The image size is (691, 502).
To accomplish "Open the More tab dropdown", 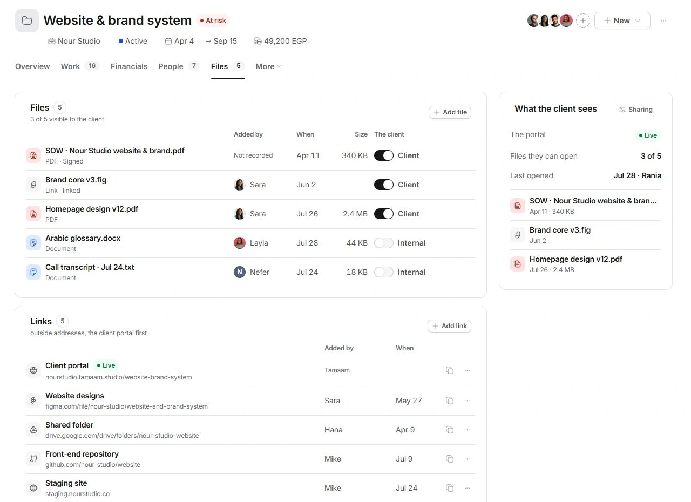I will click(268, 66).
